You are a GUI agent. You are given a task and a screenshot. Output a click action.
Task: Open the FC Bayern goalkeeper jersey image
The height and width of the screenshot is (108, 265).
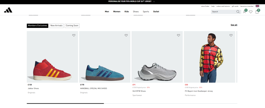210,57
